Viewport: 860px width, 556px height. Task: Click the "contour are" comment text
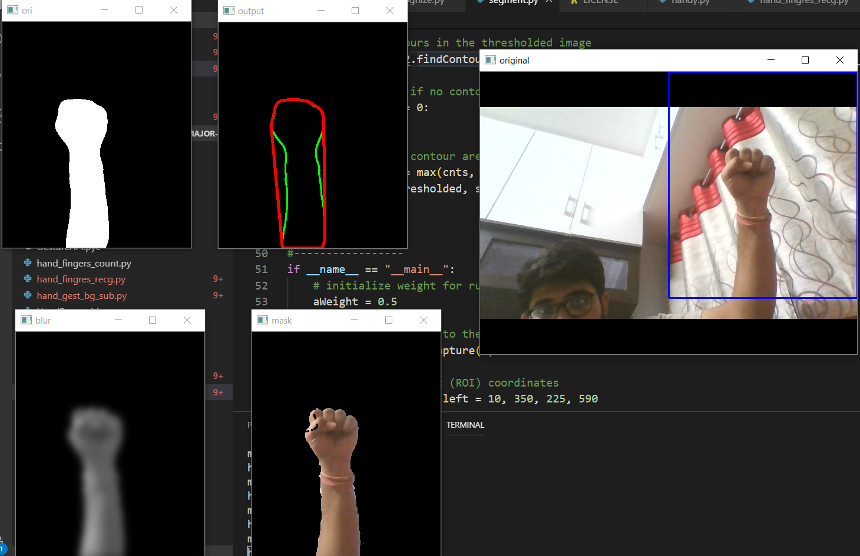coord(445,157)
